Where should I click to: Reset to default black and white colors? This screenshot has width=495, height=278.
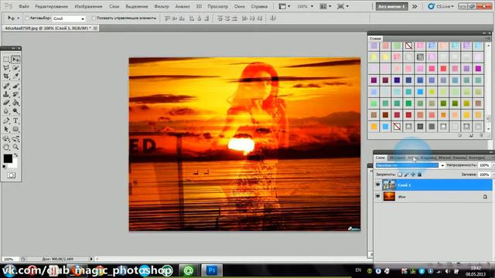5,167
